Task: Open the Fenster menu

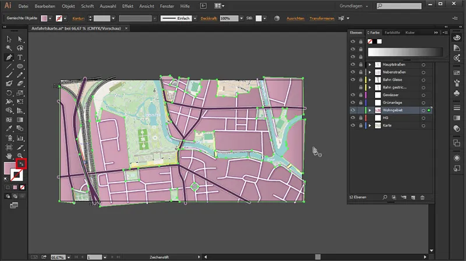Action: [x=167, y=6]
